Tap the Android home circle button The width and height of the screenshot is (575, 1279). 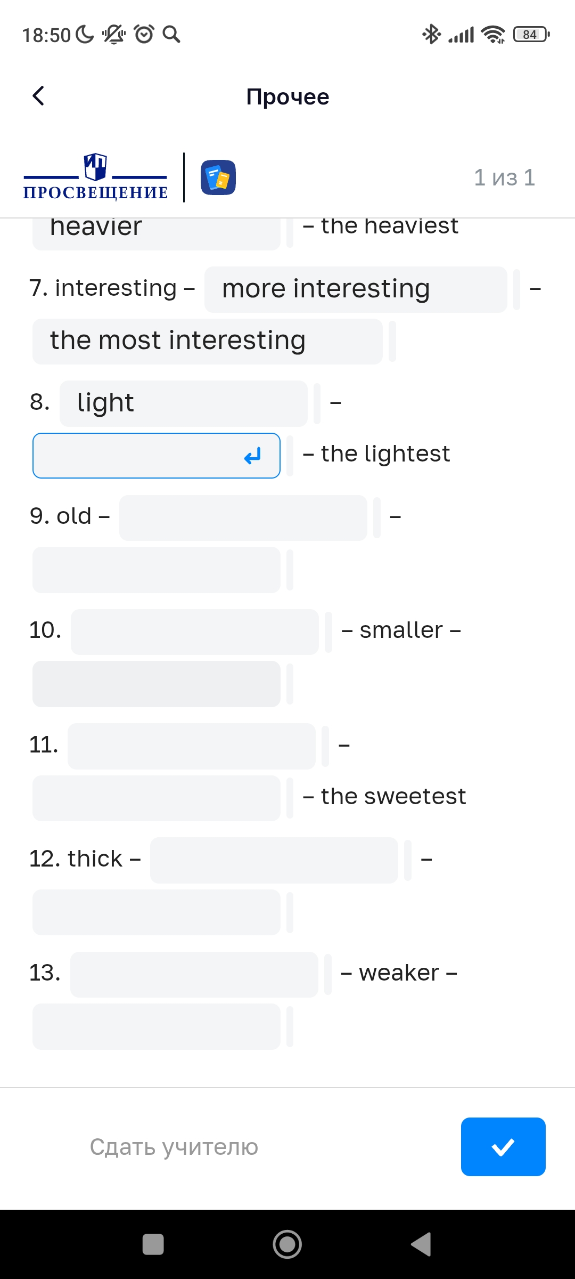(x=287, y=1244)
